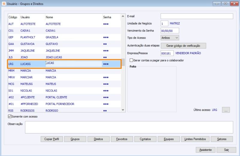
Task: Toggle the Somente com acesso checkbox
Action: [10, 116]
